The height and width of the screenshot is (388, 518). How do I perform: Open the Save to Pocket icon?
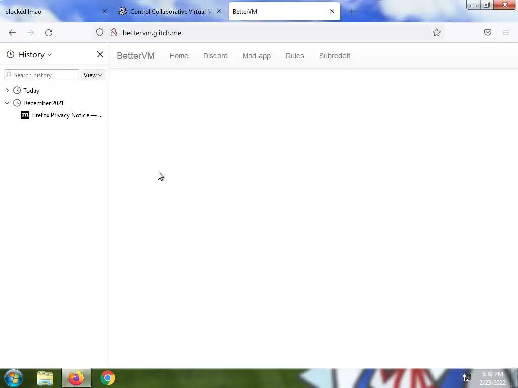pos(488,32)
